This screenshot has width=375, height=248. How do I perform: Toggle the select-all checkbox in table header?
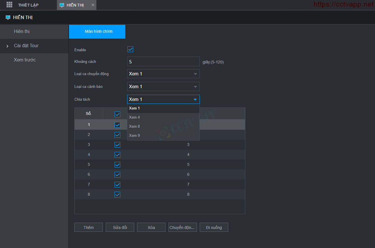coord(117,114)
